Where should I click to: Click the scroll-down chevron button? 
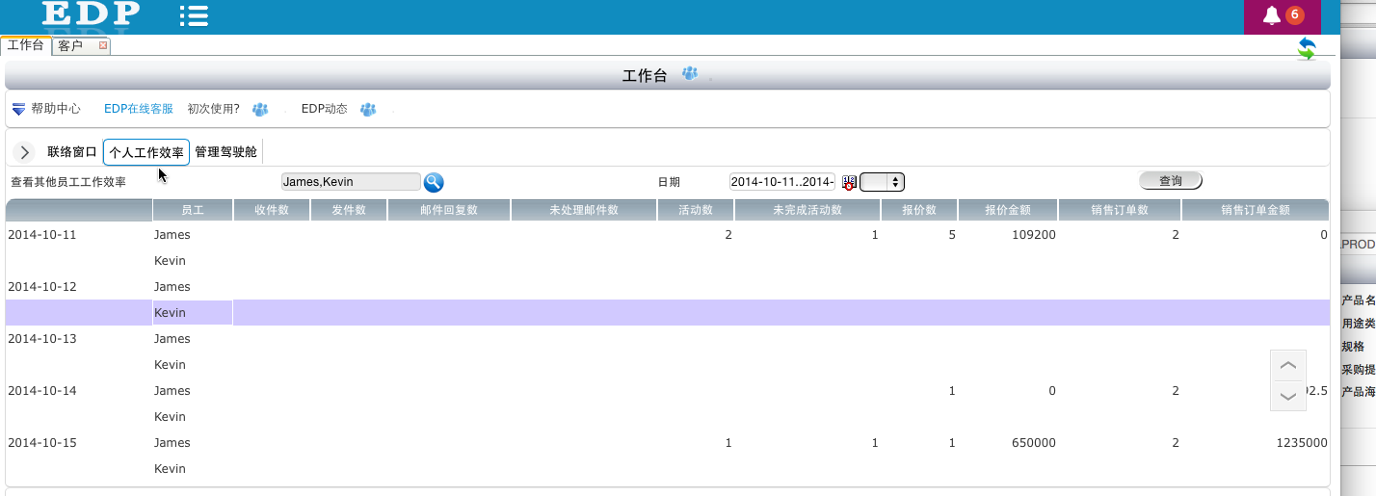click(1288, 396)
